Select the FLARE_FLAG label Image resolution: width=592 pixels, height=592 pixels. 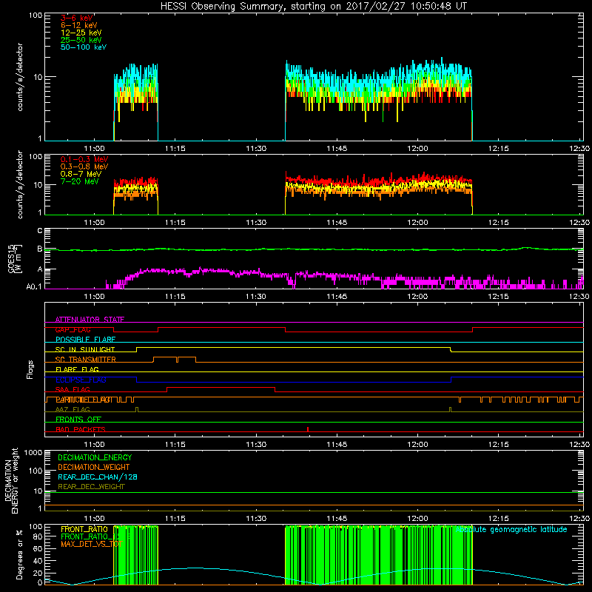77,369
